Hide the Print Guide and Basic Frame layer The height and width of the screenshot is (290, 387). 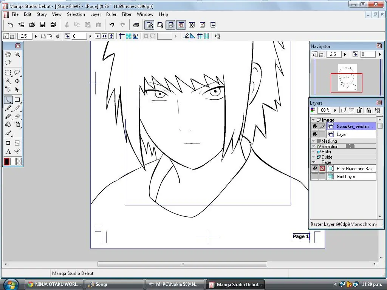click(314, 168)
